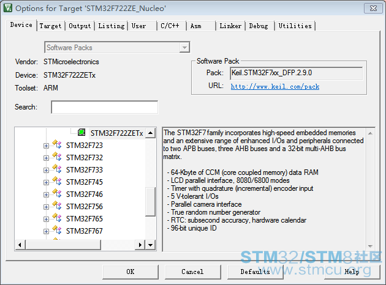Click device tree scroll-right arrow

140,245
